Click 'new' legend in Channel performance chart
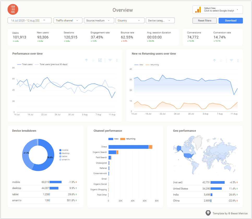252x219 pixels. pyautogui.click(x=113, y=139)
